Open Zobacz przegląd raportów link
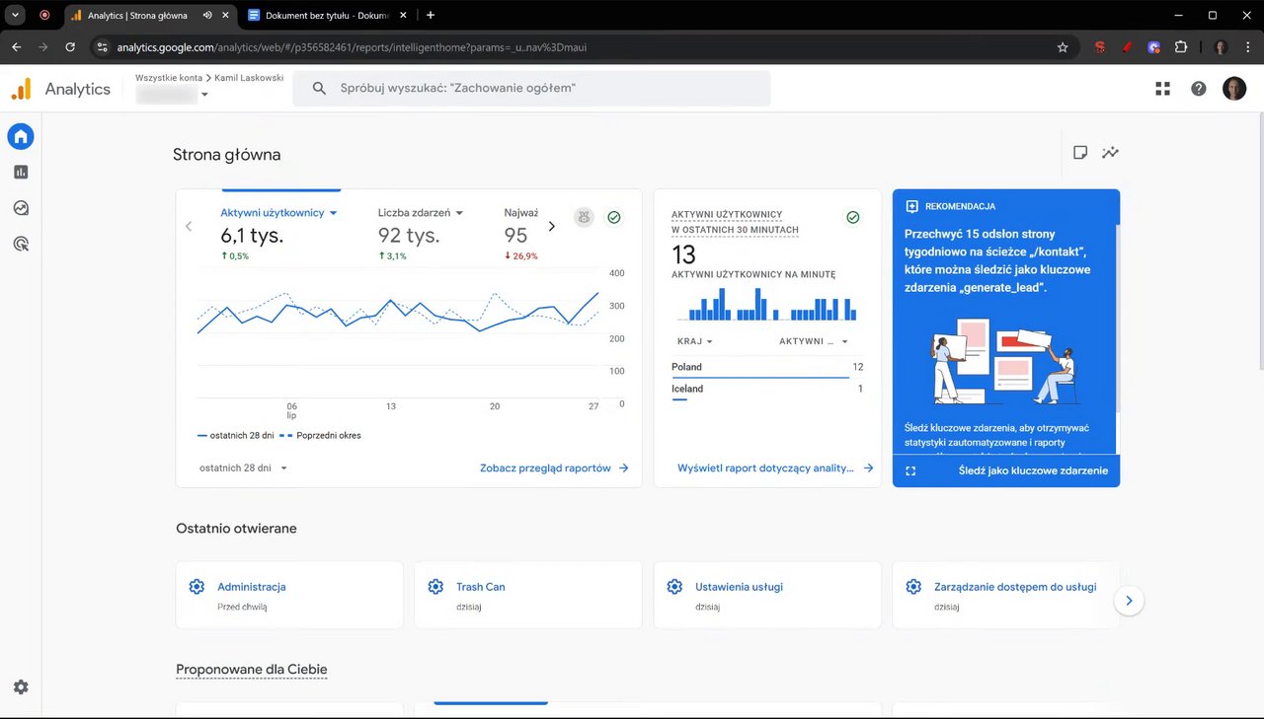 pos(554,468)
